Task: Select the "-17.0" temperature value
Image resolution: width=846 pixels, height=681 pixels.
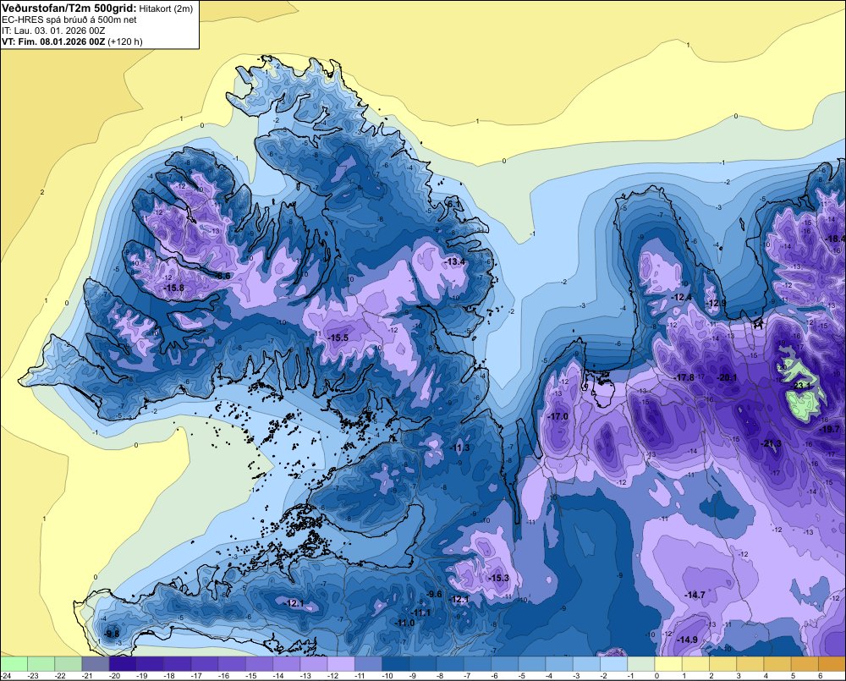Action: pyautogui.click(x=558, y=416)
